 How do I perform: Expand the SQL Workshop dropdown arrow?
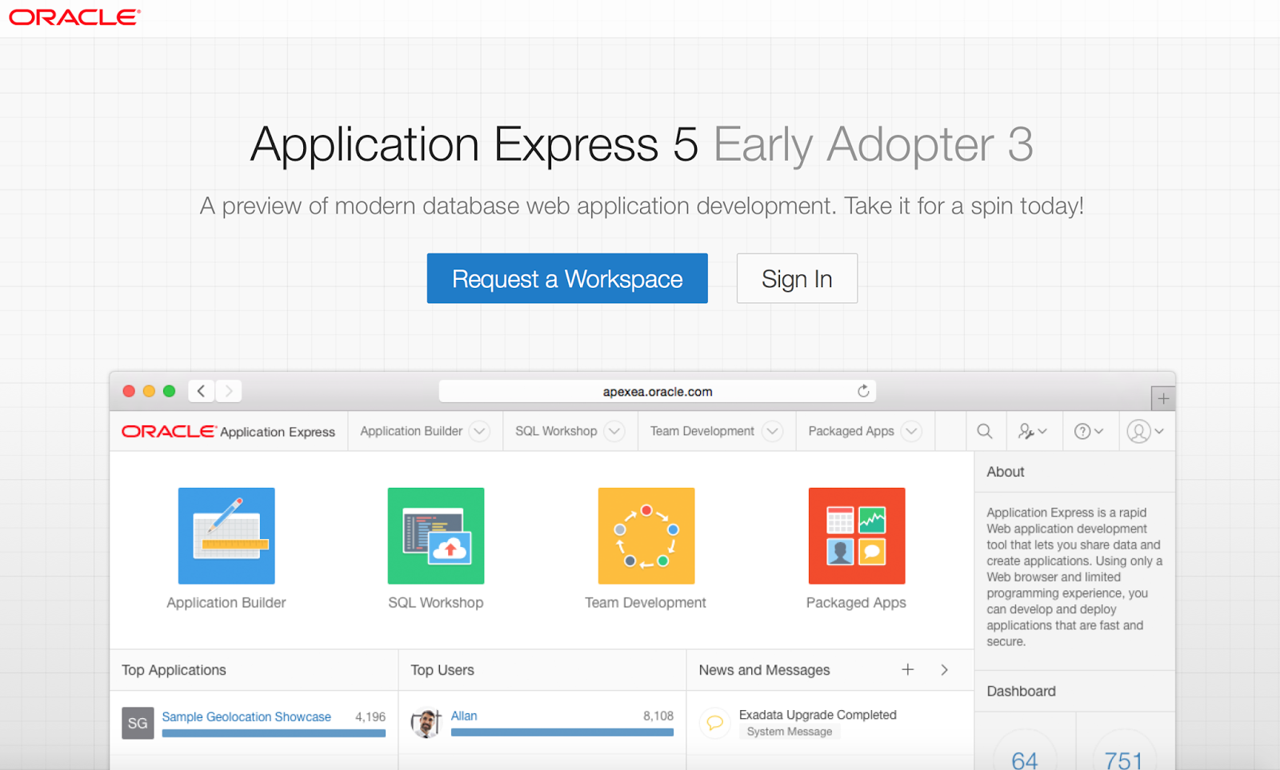click(614, 432)
